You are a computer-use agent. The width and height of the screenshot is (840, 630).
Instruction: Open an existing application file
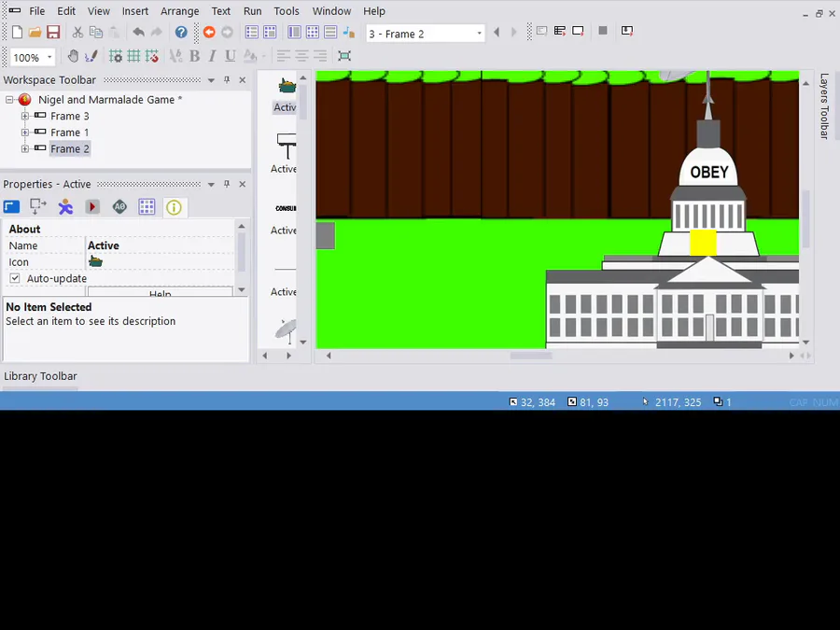click(x=35, y=32)
